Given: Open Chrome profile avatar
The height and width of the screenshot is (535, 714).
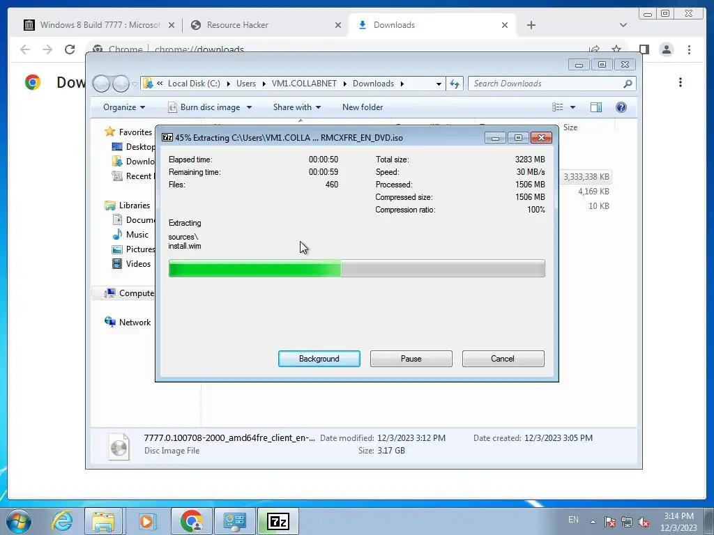Looking at the screenshot, I should point(667,49).
